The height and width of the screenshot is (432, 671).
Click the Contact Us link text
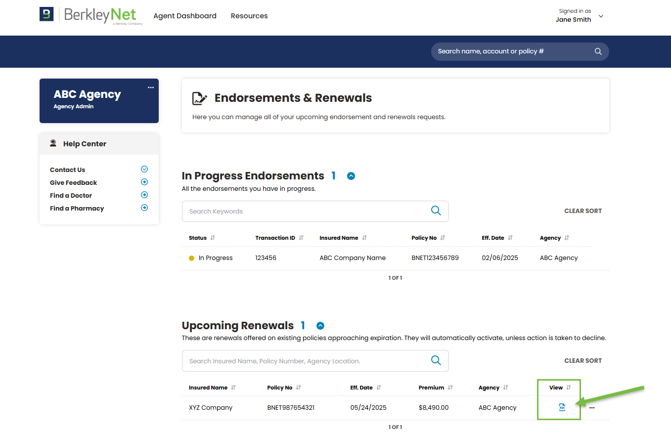[x=67, y=170]
